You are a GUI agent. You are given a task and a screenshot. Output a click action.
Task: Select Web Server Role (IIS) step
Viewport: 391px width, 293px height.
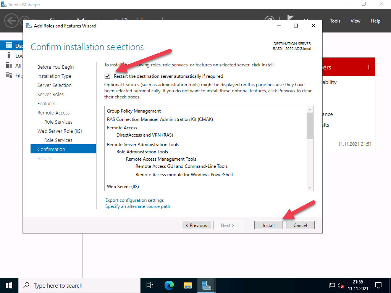(60, 131)
